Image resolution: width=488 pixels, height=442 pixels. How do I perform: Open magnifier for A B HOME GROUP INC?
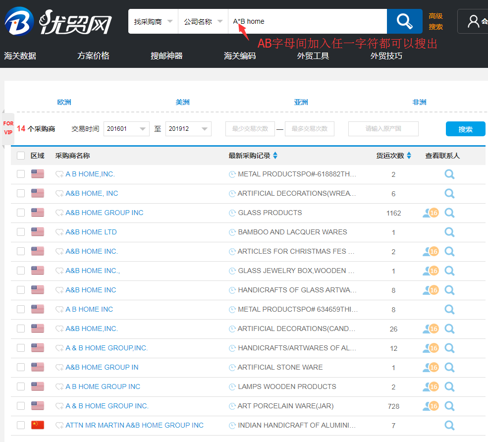(x=449, y=387)
